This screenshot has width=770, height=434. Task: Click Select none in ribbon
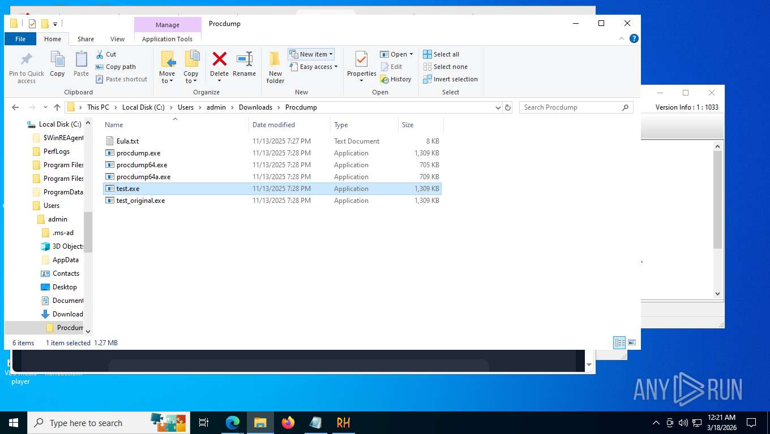[x=445, y=67]
